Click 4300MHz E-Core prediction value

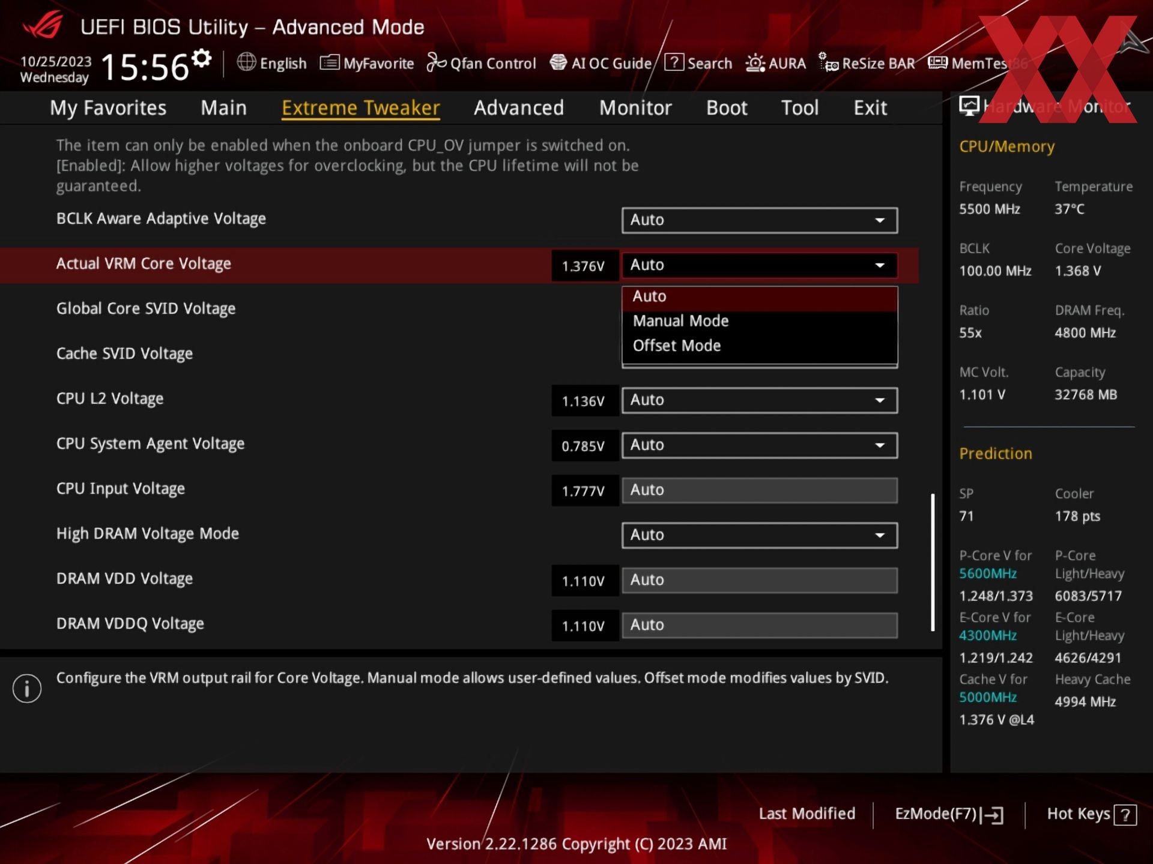coord(988,635)
